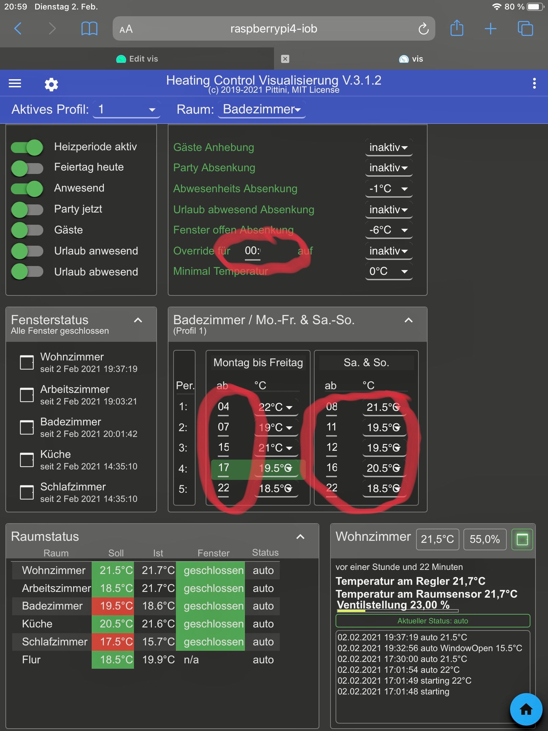Switch to the vis browser tab
This screenshot has height=731, width=548.
pos(411,59)
